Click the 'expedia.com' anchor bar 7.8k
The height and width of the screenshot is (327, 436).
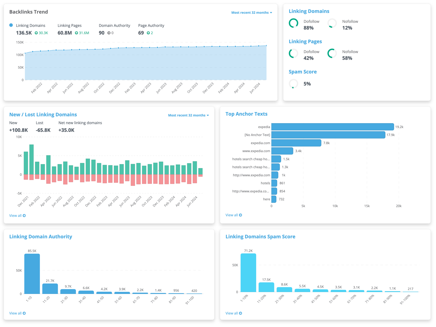[296, 143]
